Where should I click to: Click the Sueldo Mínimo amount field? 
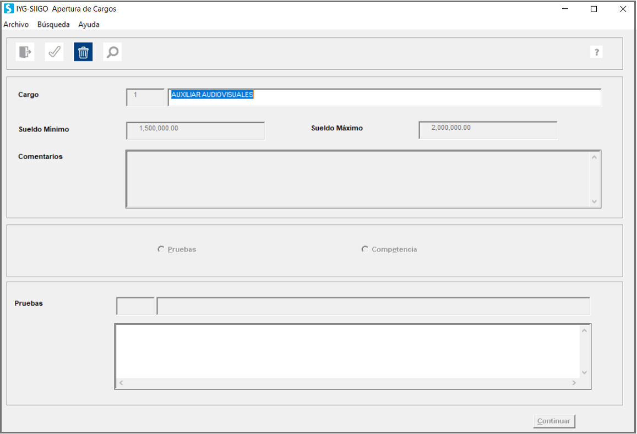(195, 131)
